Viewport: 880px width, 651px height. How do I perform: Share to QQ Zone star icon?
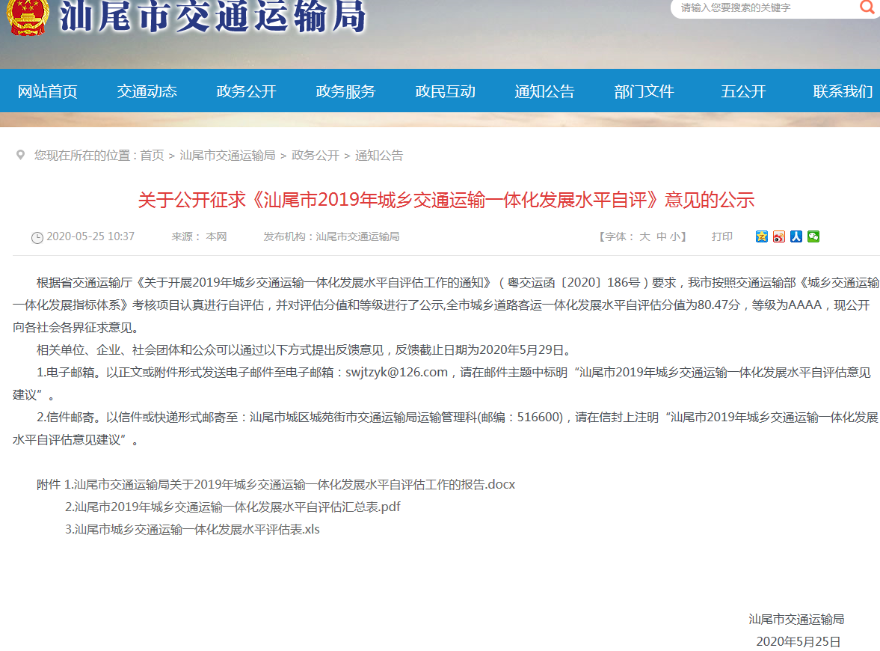761,236
